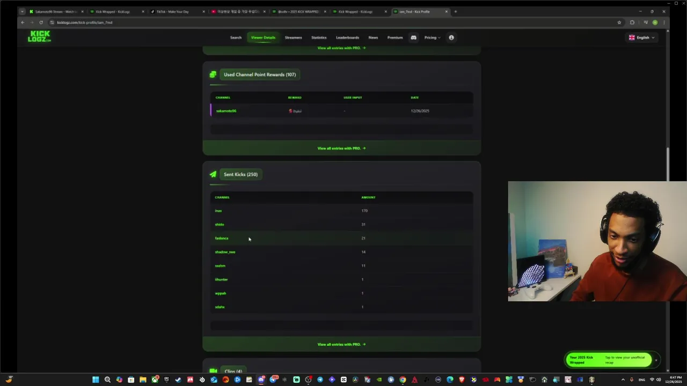Open Steam from the taskbar
This screenshot has height=386, width=687.
178,380
